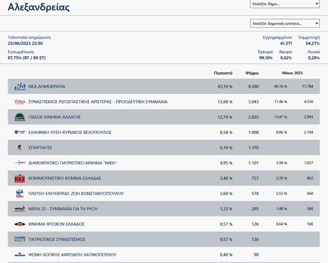The height and width of the screenshot is (263, 328).
Task: Click the turnout value 54,27%
Action: coord(313,43)
